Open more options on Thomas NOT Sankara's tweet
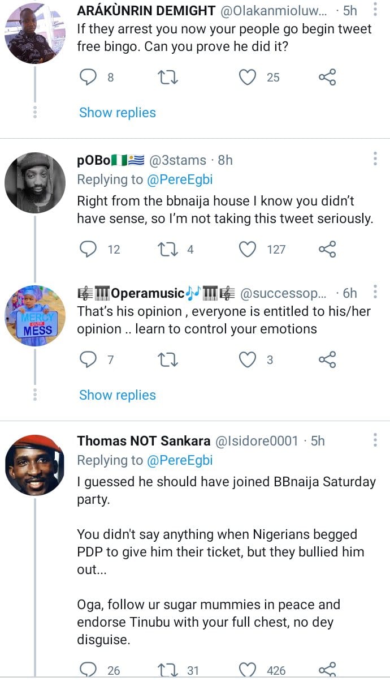Screen dimensions: 390x681 (x=375, y=440)
